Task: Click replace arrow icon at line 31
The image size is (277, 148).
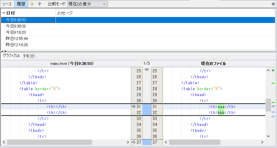Action: (134, 106)
